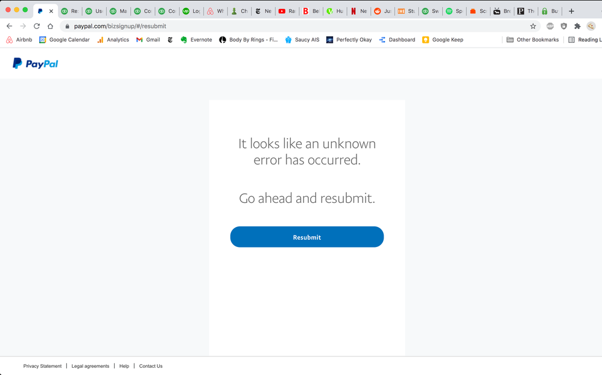Viewport: 602px width, 375px height.
Task: Click the blue Resubmit button
Action: [306, 237]
